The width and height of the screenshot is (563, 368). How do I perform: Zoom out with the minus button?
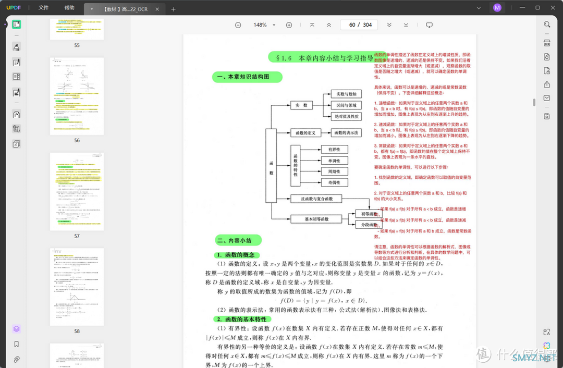(238, 25)
